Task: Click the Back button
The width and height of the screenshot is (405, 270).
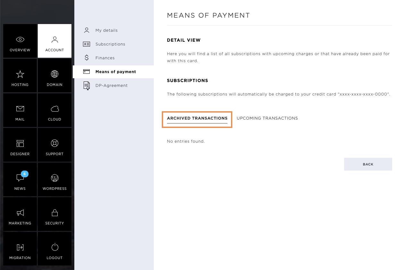Action: point(368,164)
